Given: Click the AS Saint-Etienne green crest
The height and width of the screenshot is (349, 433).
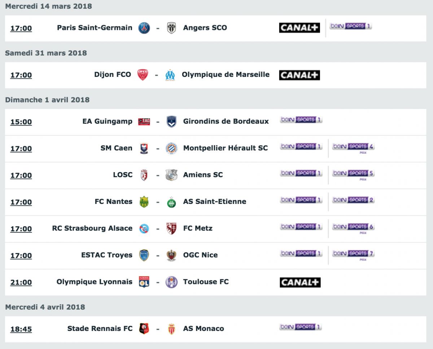Looking at the screenshot, I should pos(171,202).
